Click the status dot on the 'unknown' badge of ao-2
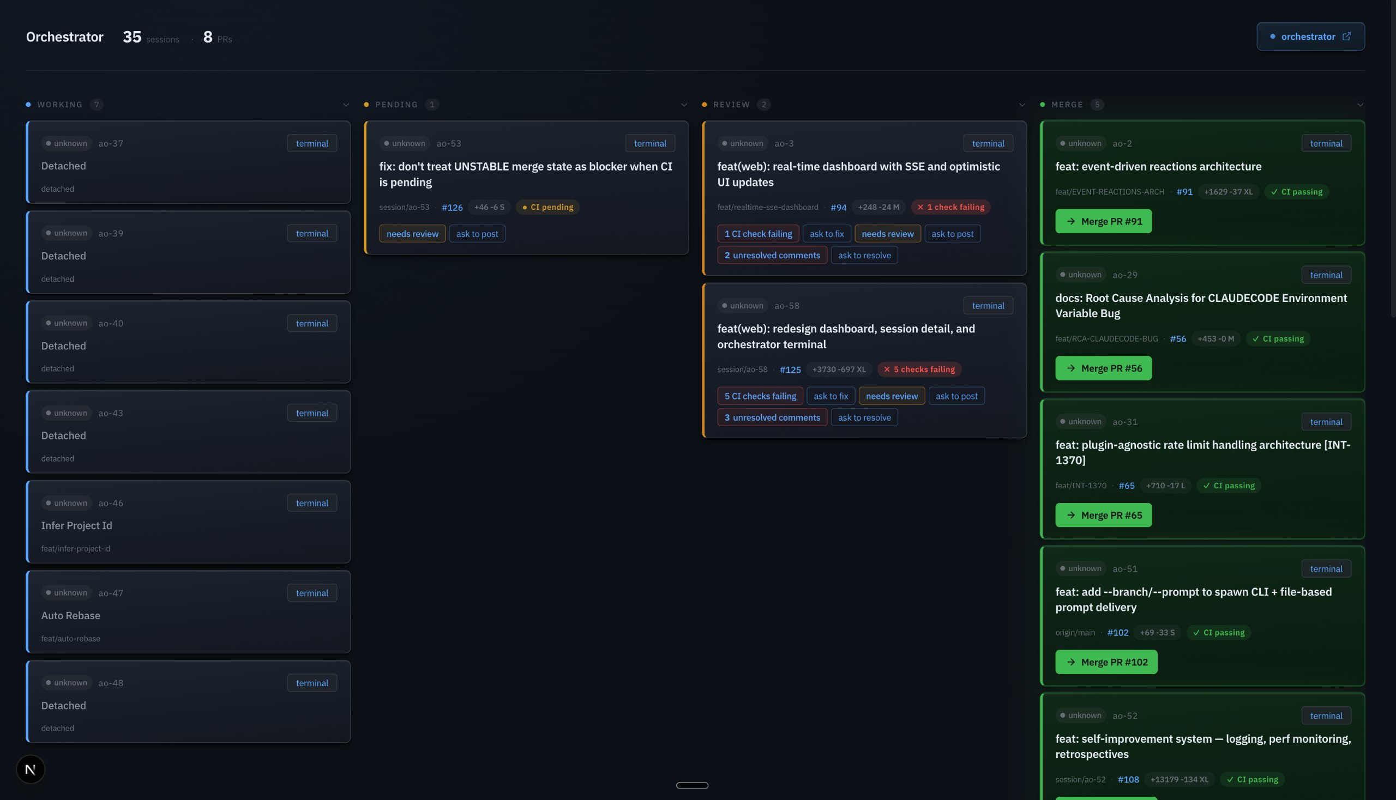This screenshot has width=1396, height=800. [x=1063, y=143]
